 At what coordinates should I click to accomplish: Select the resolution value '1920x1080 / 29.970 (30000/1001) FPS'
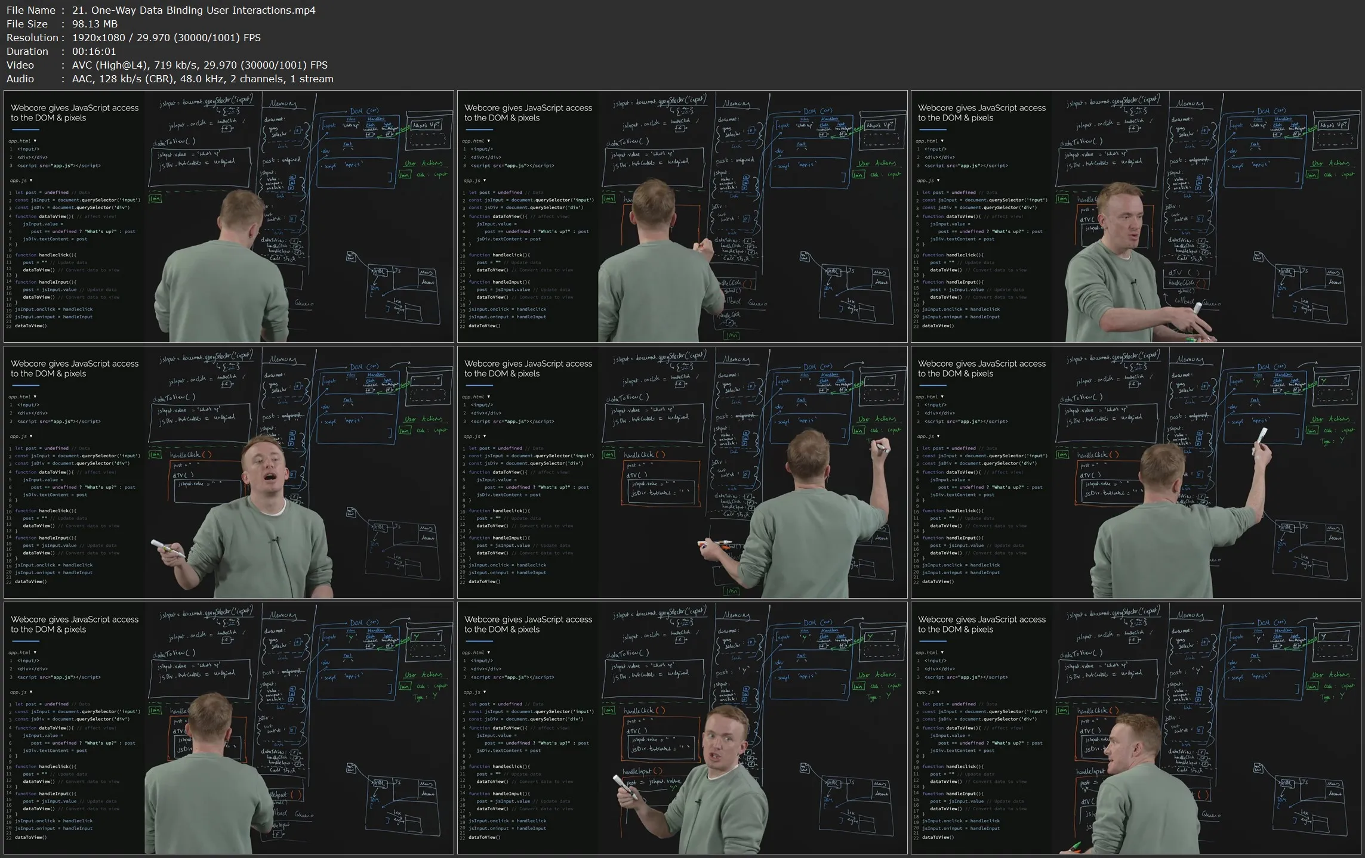click(x=167, y=38)
